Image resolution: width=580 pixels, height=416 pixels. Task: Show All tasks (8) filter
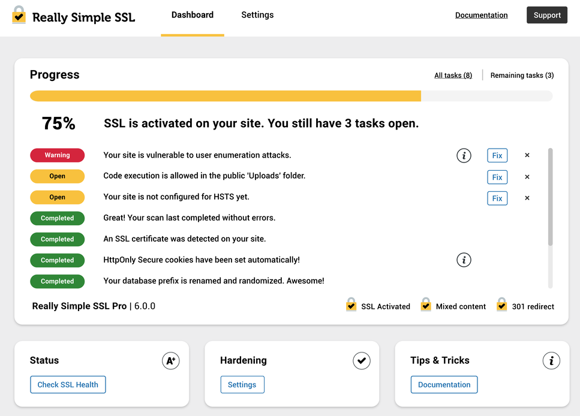[453, 76]
